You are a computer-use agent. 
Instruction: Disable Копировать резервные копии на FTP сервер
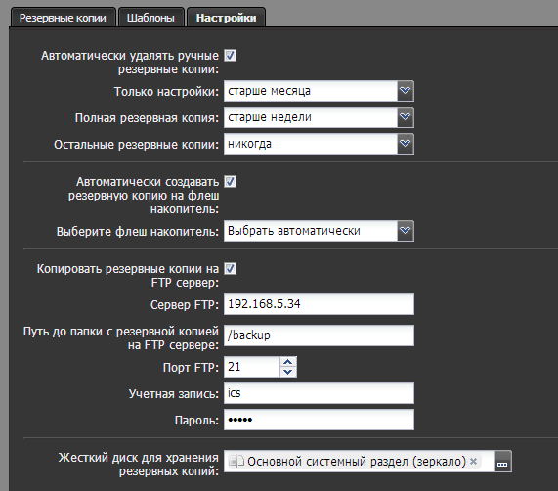[230, 269]
